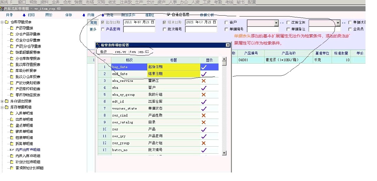Collapse the 仓库存量报表 tree node

(x=2, y=22)
